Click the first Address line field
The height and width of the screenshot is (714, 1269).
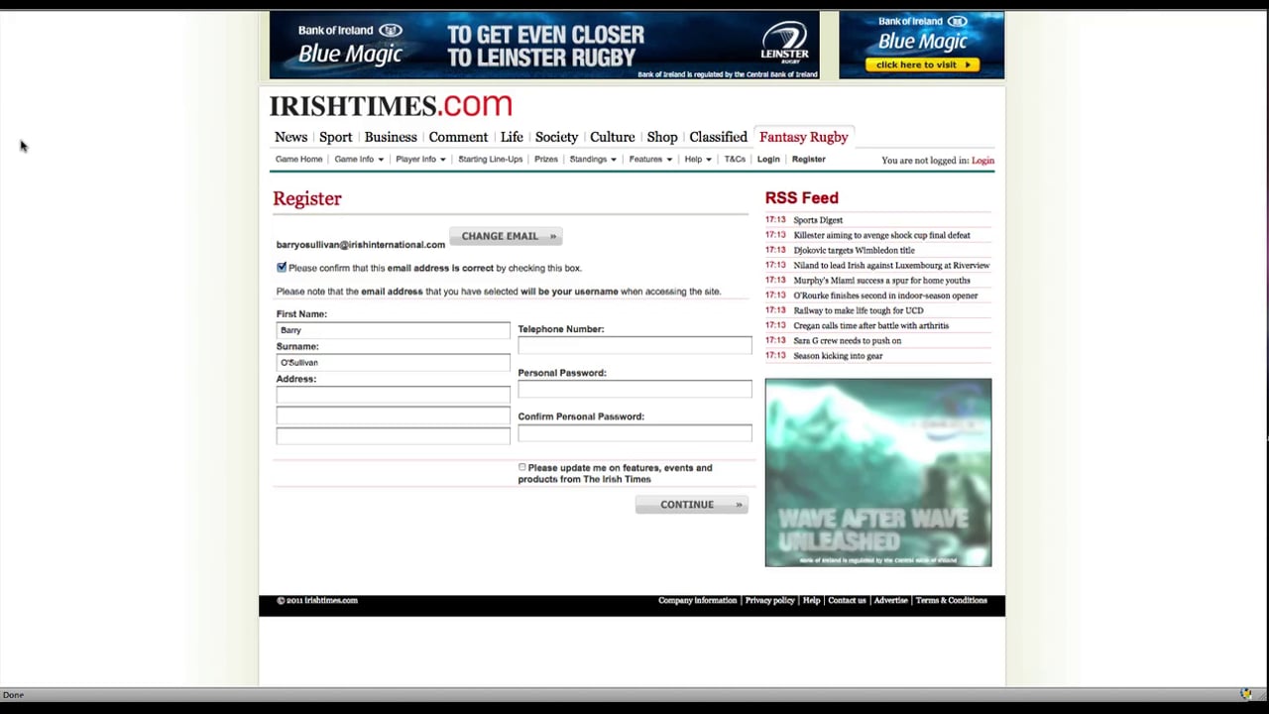pos(393,395)
